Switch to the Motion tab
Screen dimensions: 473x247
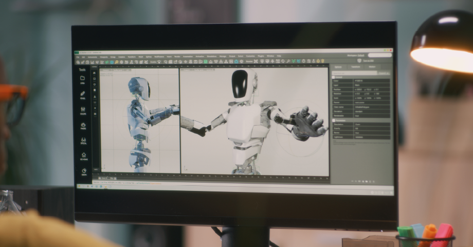tap(372, 67)
